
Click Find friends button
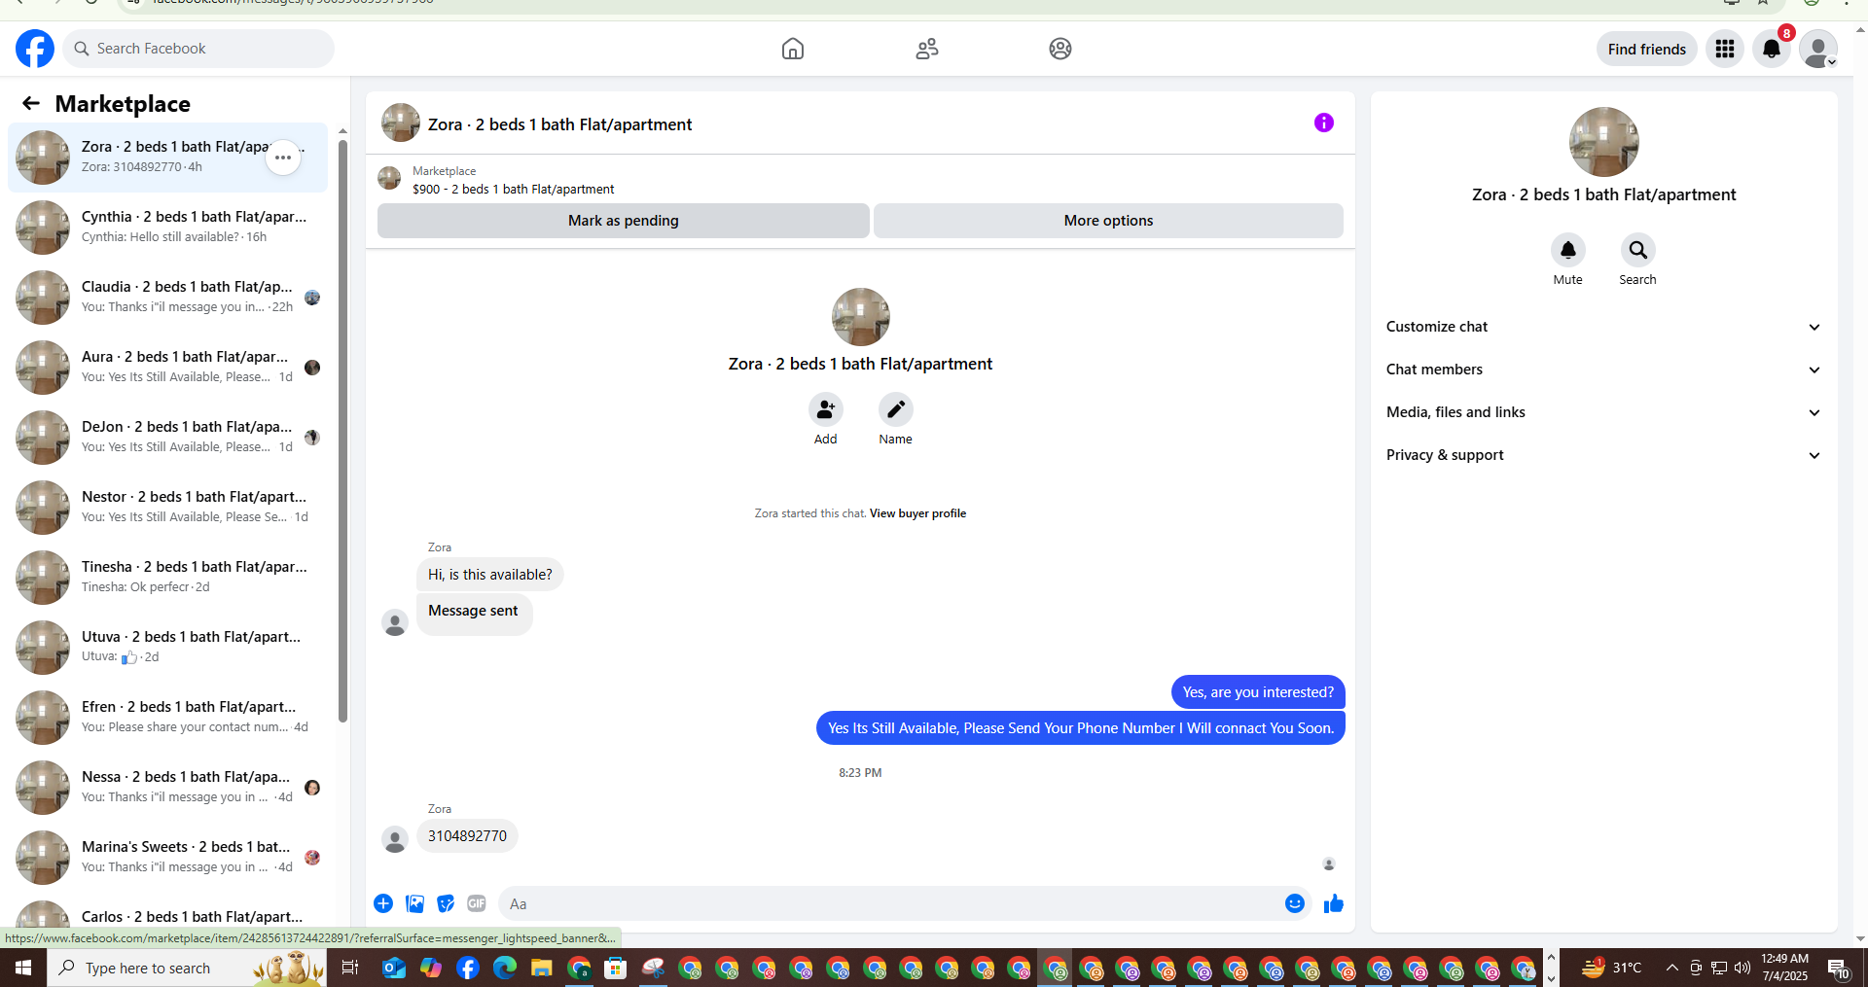click(1646, 49)
